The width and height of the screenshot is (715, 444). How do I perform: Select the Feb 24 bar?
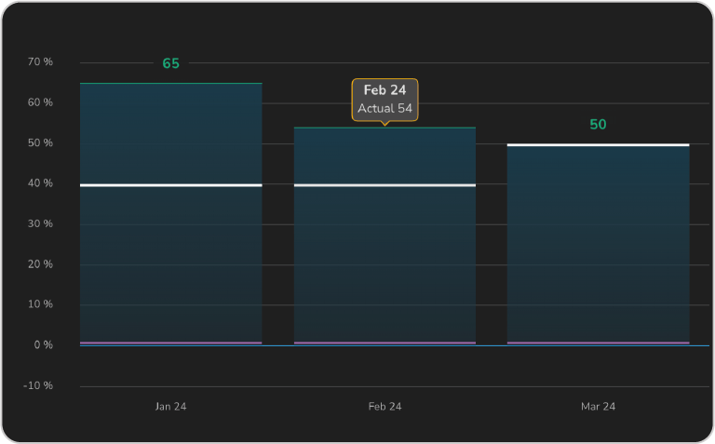coord(384,261)
